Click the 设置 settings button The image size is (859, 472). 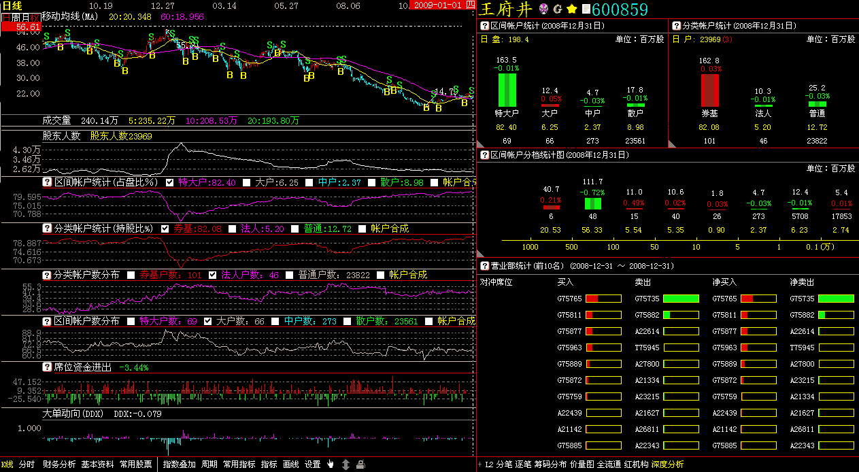tap(312, 465)
